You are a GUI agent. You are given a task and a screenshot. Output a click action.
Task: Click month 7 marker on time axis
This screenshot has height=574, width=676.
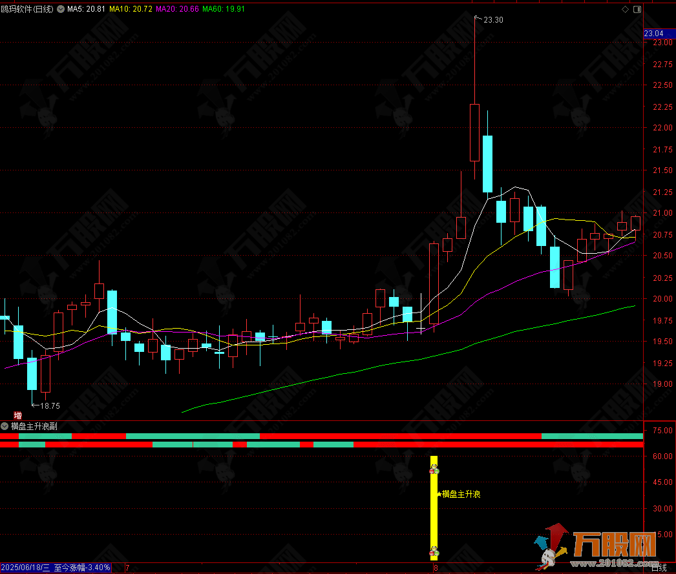(x=127, y=568)
